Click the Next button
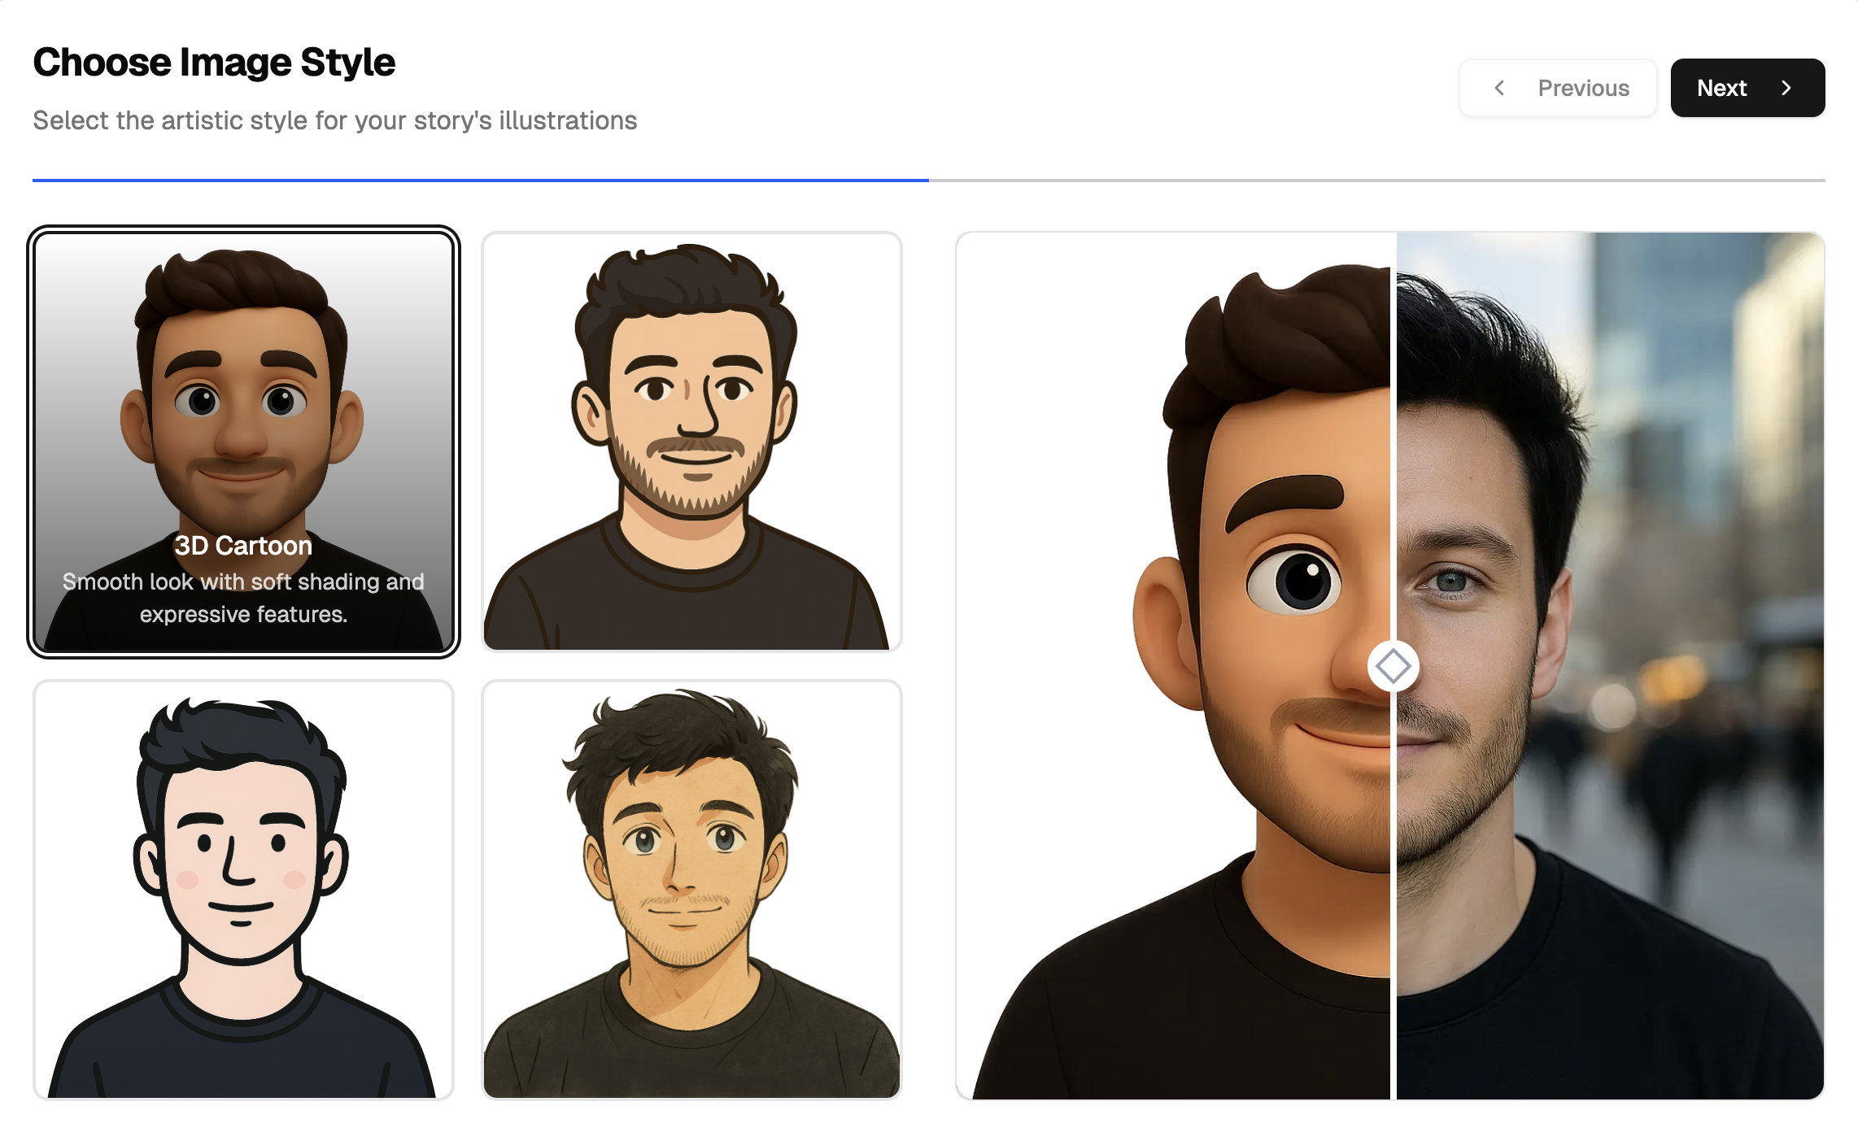 tap(1747, 88)
